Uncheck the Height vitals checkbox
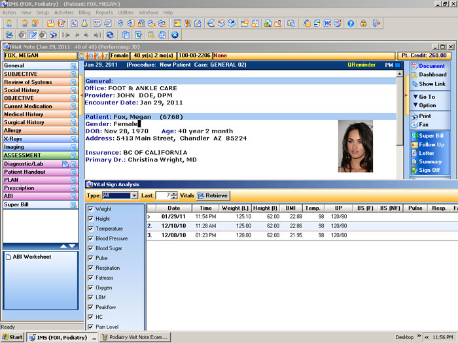Image resolution: width=458 pixels, height=343 pixels. (90, 219)
